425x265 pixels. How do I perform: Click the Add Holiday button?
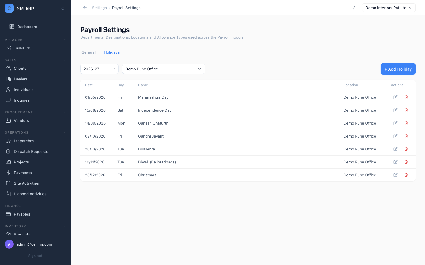(398, 69)
